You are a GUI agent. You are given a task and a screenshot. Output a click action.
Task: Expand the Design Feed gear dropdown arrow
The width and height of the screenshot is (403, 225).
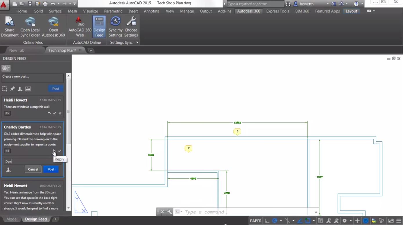click(x=9, y=68)
